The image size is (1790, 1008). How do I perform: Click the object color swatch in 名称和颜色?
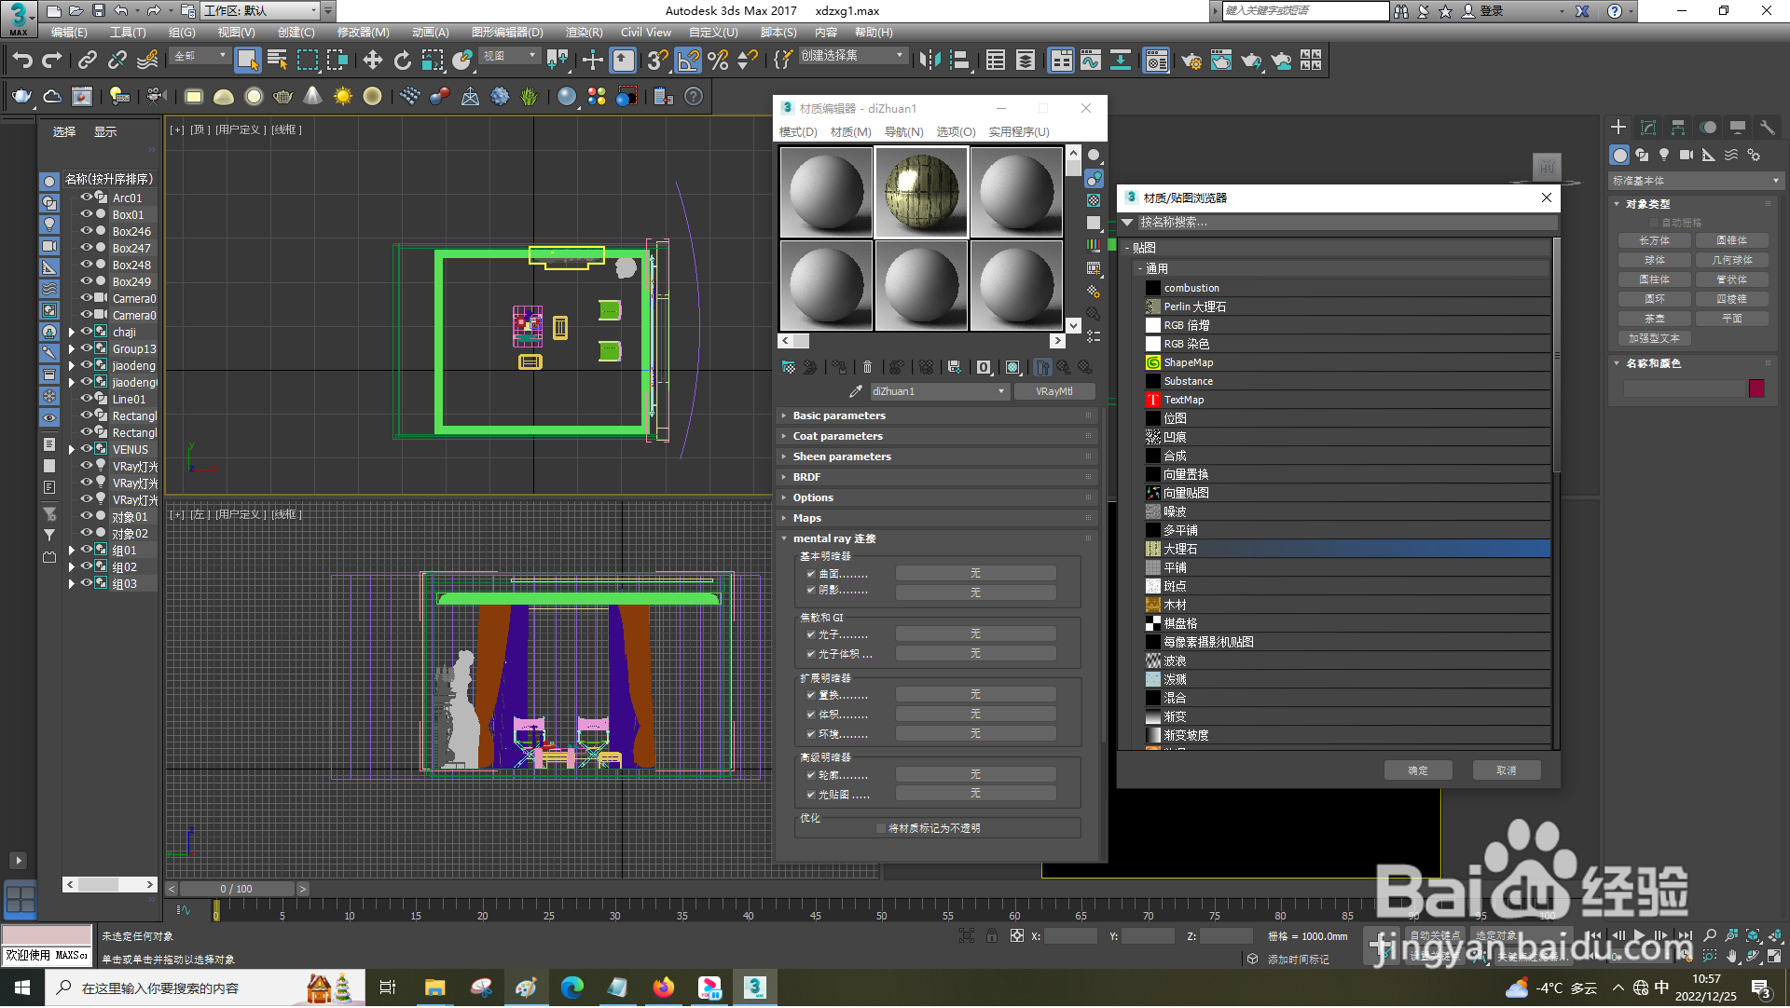point(1756,388)
